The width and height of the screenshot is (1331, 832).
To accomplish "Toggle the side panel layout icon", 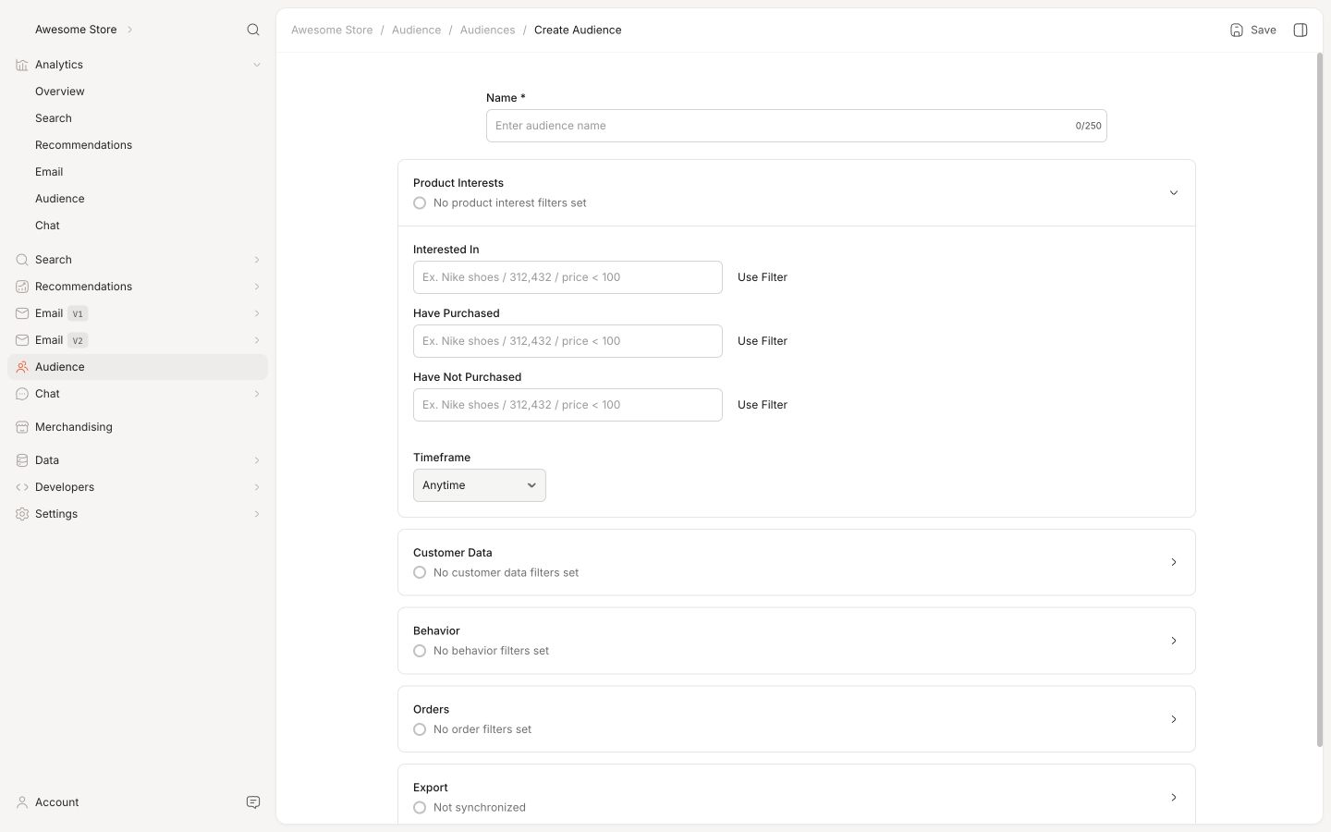I will [1300, 30].
